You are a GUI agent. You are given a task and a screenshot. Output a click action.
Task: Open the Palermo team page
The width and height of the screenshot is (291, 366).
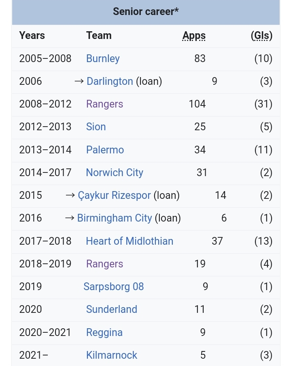(x=105, y=150)
